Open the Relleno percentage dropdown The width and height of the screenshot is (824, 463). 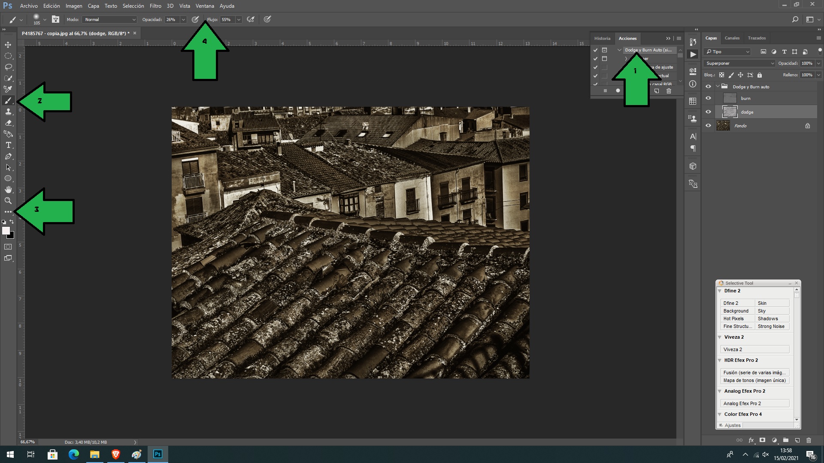point(818,75)
